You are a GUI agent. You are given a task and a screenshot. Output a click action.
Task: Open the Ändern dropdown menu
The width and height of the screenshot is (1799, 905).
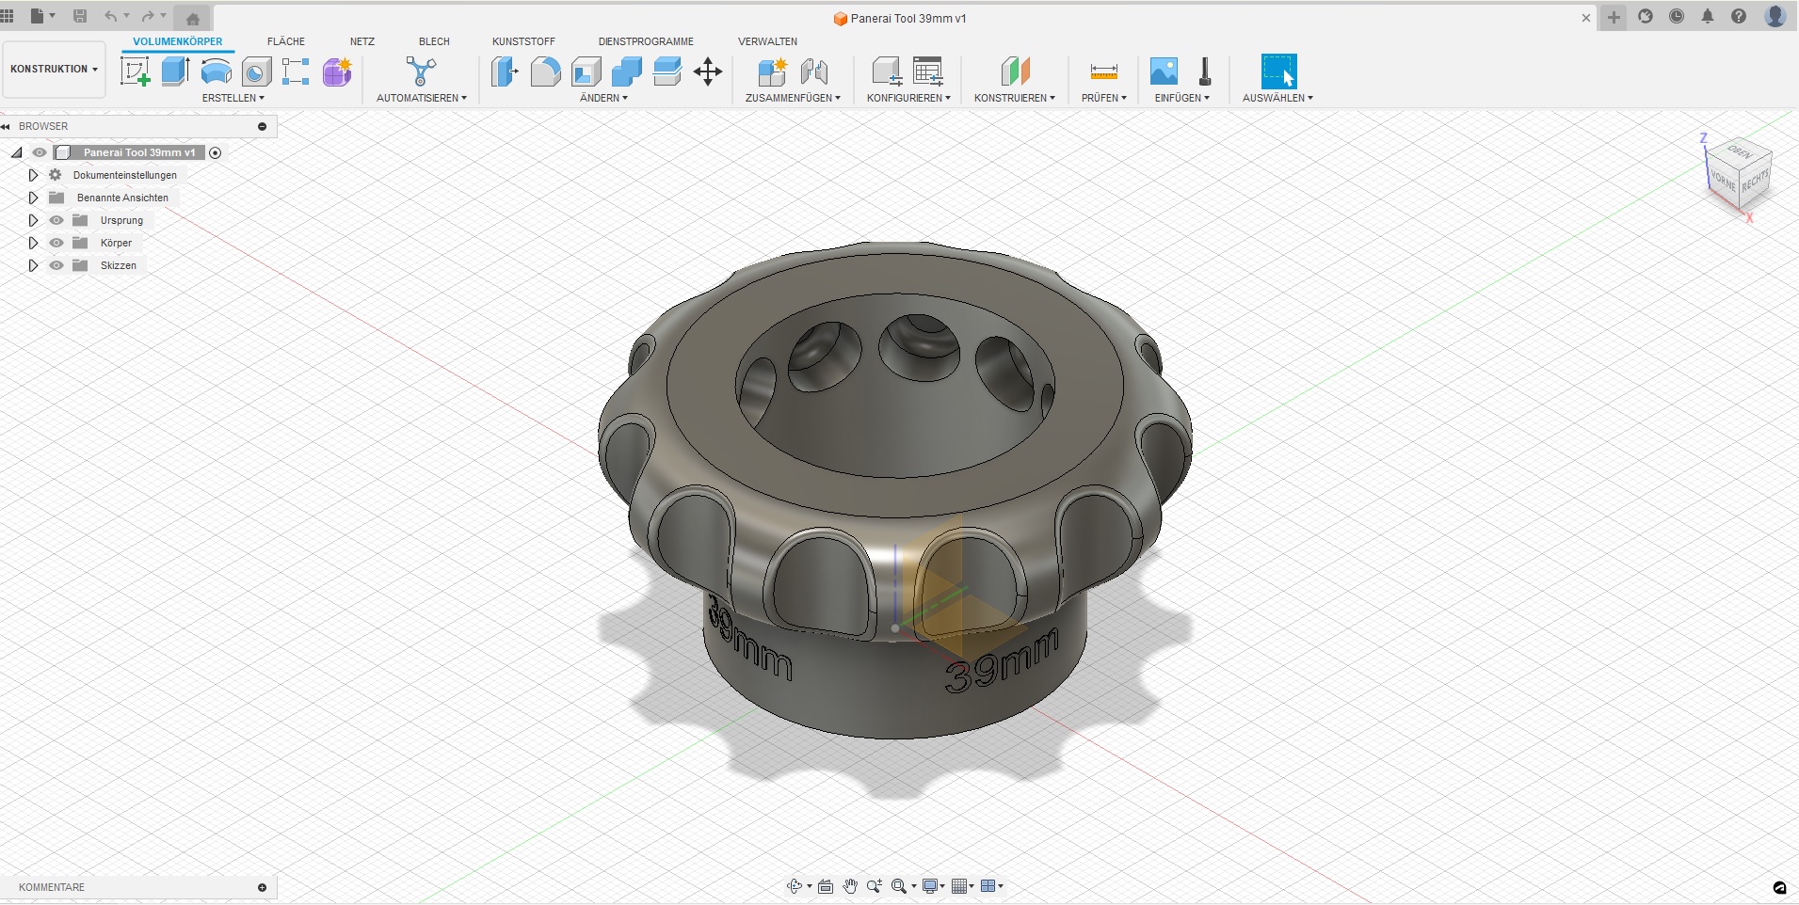tap(603, 98)
